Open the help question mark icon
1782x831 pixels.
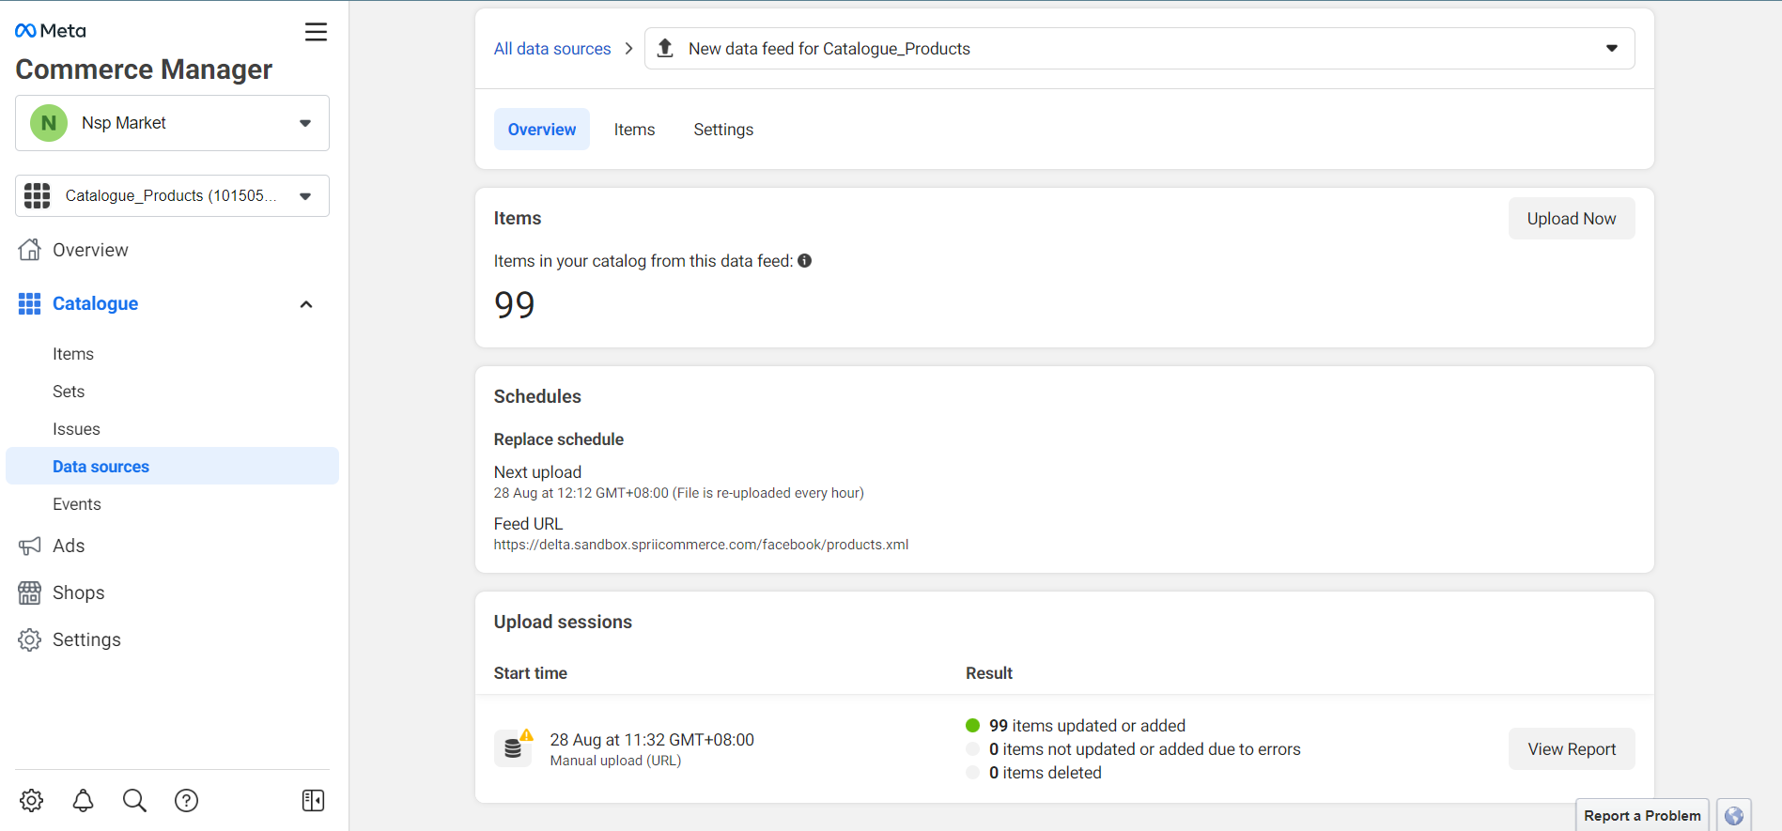(x=186, y=800)
